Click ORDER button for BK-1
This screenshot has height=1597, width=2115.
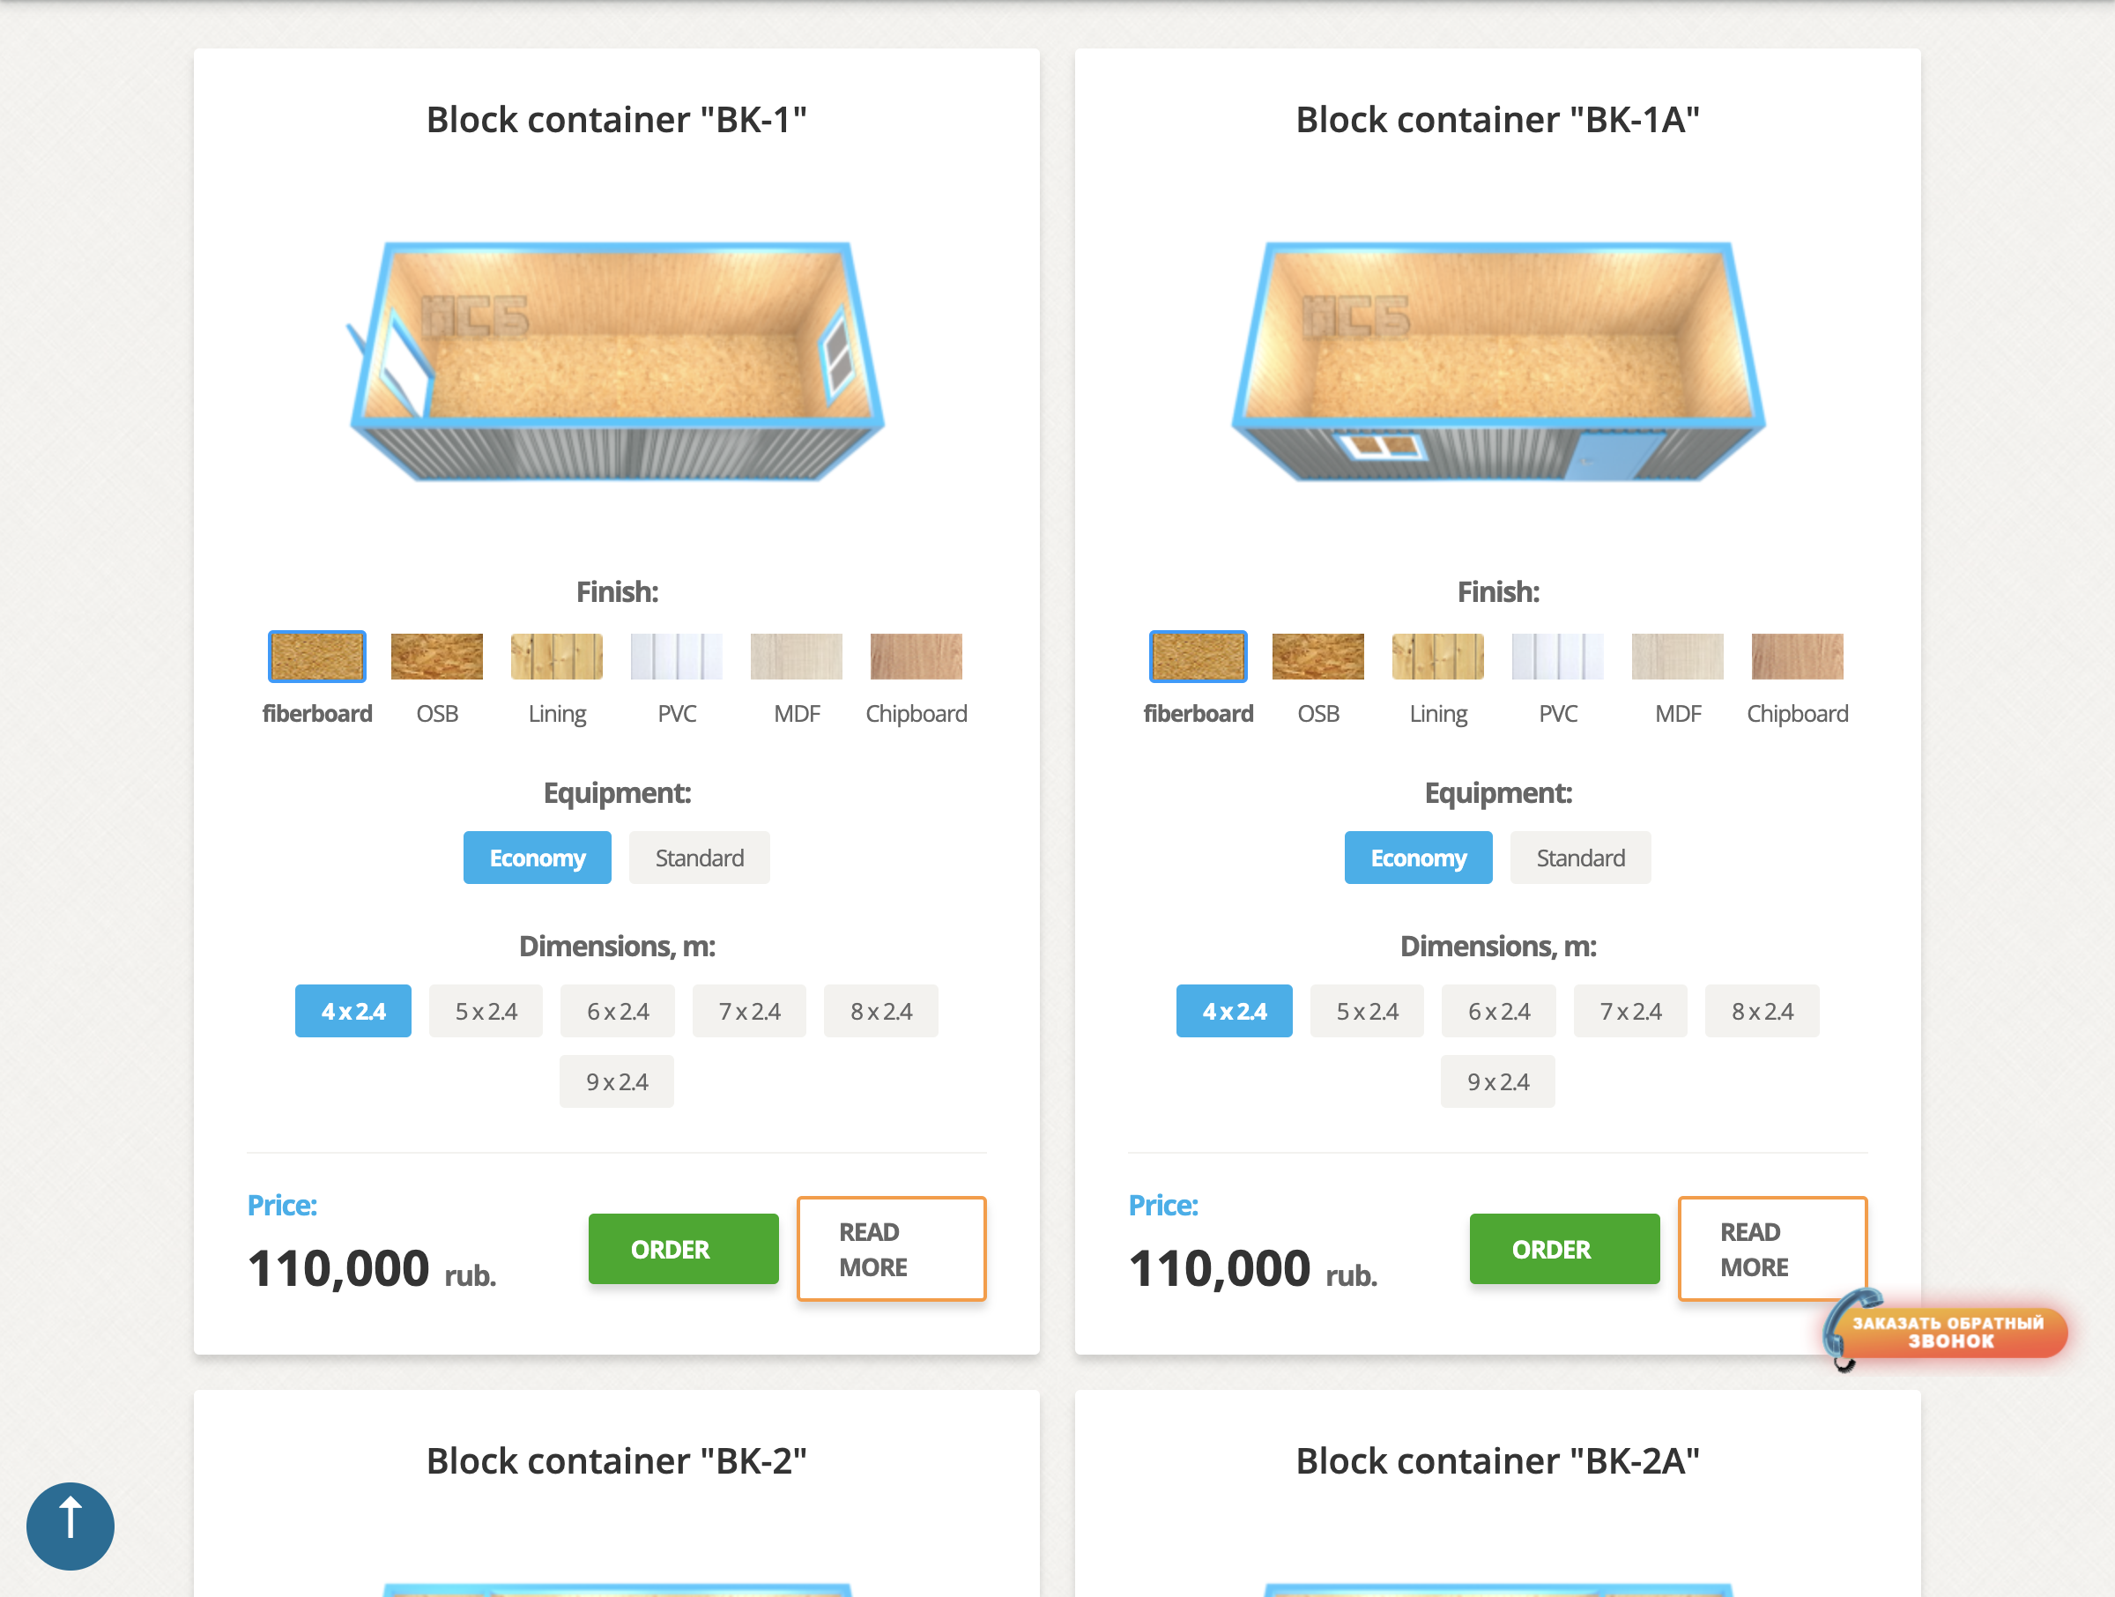[684, 1249]
